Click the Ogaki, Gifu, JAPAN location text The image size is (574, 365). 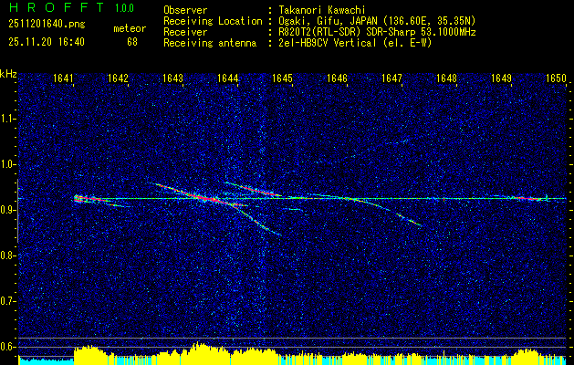click(376, 21)
